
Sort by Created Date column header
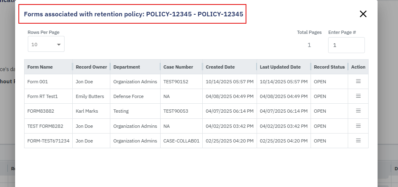pyautogui.click(x=220, y=67)
